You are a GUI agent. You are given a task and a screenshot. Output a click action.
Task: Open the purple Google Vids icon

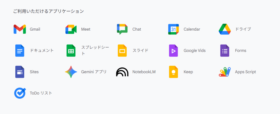173,51
